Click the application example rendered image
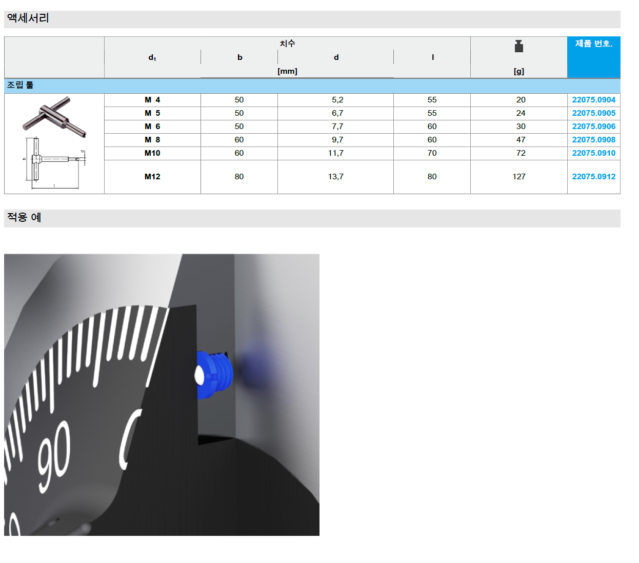 [x=162, y=394]
